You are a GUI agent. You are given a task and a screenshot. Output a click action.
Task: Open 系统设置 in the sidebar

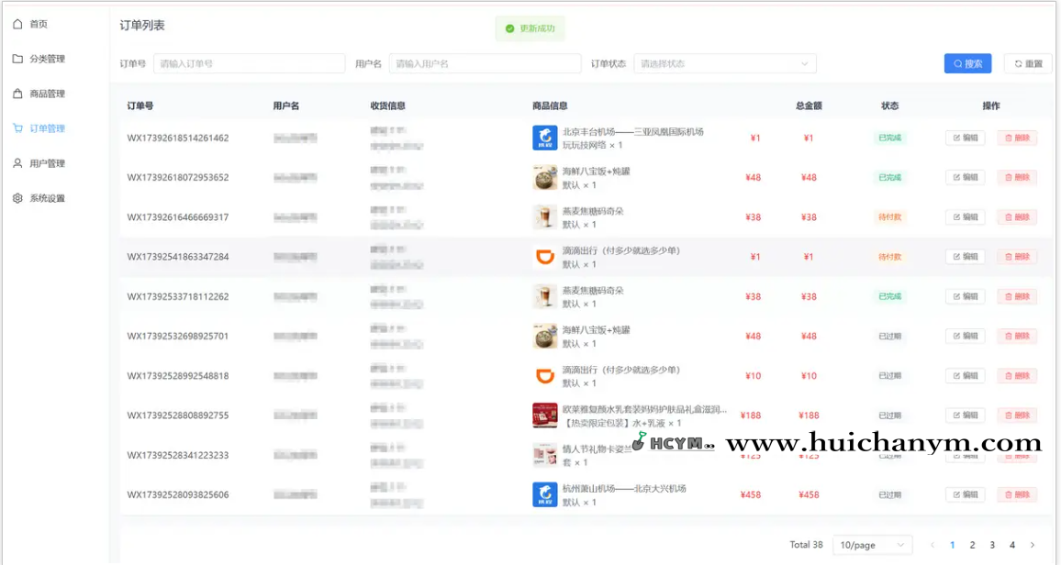tap(39, 199)
